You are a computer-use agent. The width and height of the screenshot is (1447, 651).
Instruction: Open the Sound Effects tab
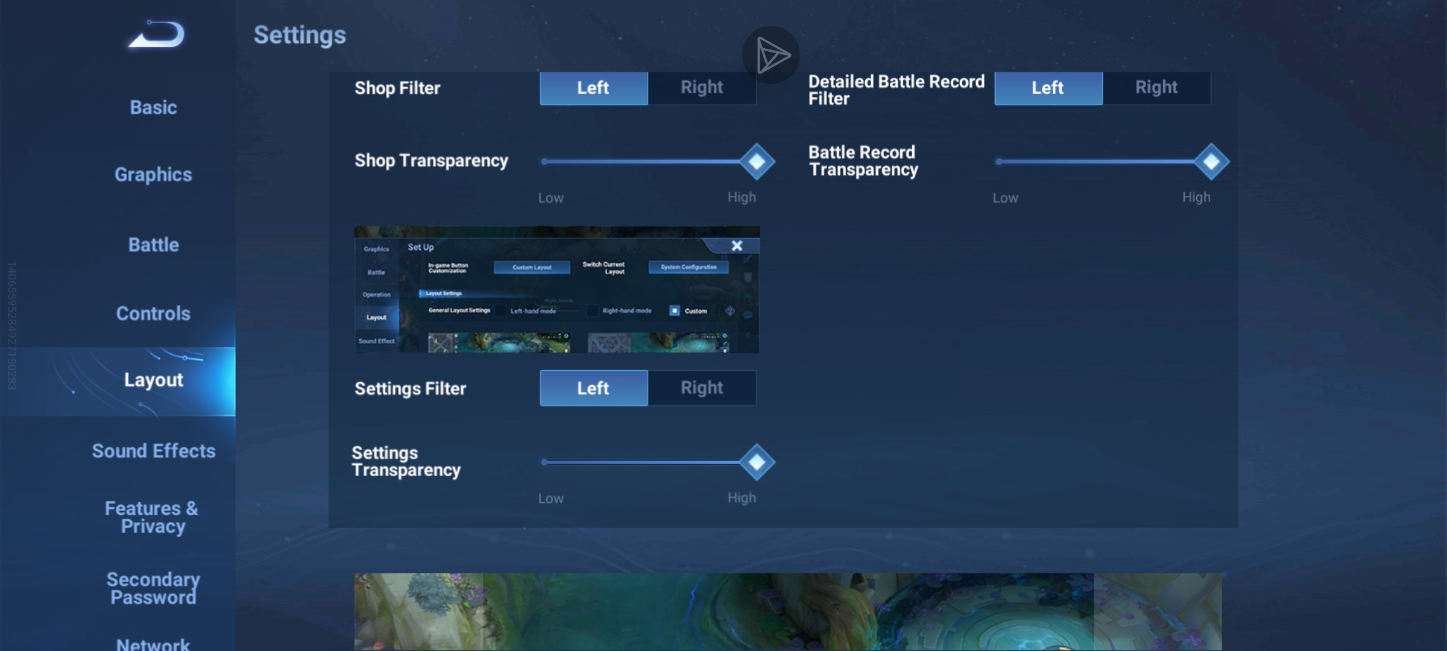pyautogui.click(x=153, y=451)
